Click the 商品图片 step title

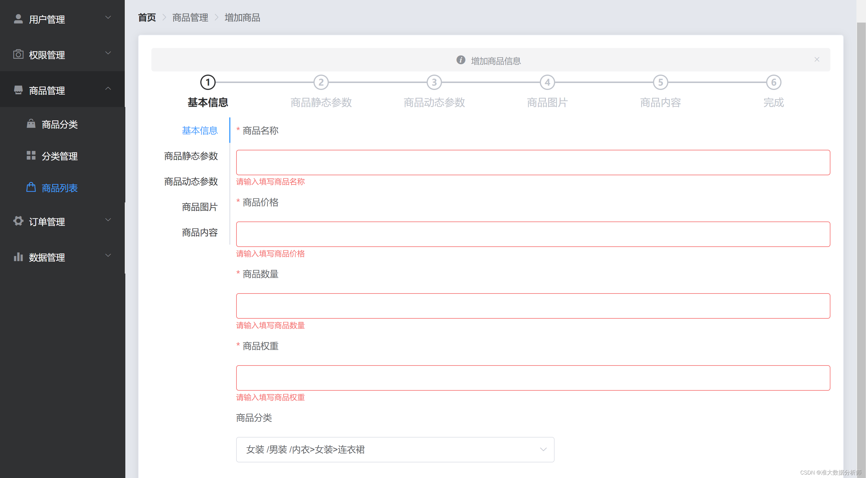coord(547,102)
